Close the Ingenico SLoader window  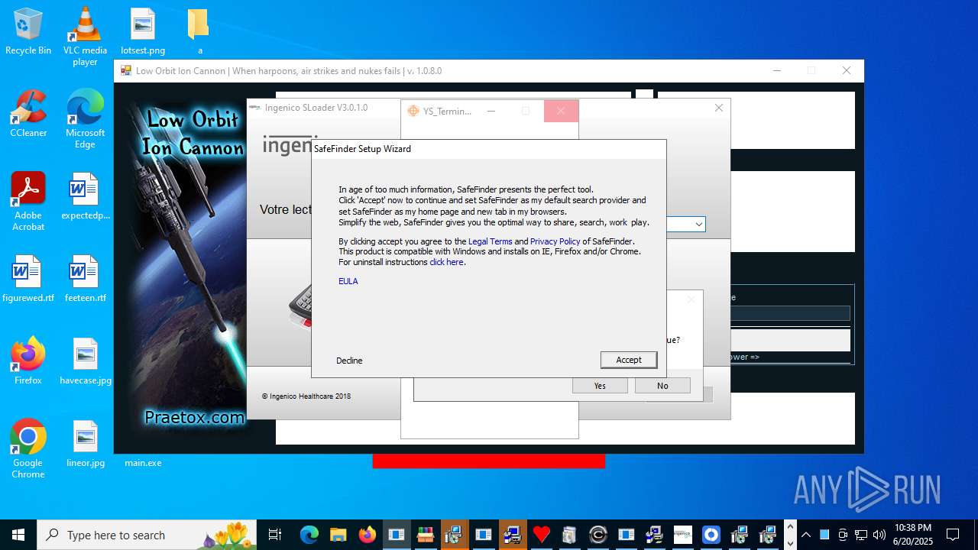(719, 108)
